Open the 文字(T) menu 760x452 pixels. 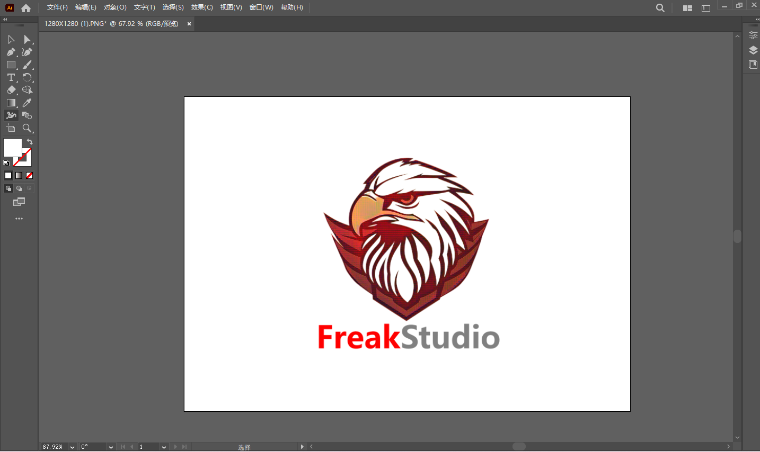point(145,7)
